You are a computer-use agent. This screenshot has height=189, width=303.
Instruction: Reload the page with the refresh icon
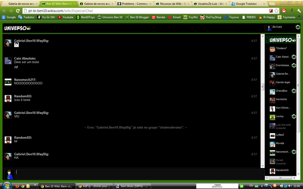point(18,11)
